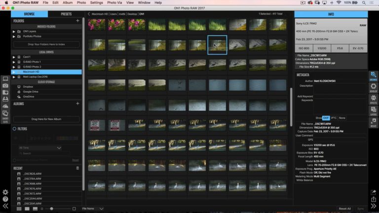Click the Pictures camera shortcut icon
This screenshot has width=379, height=213.
pyautogui.click(x=5, y=86)
